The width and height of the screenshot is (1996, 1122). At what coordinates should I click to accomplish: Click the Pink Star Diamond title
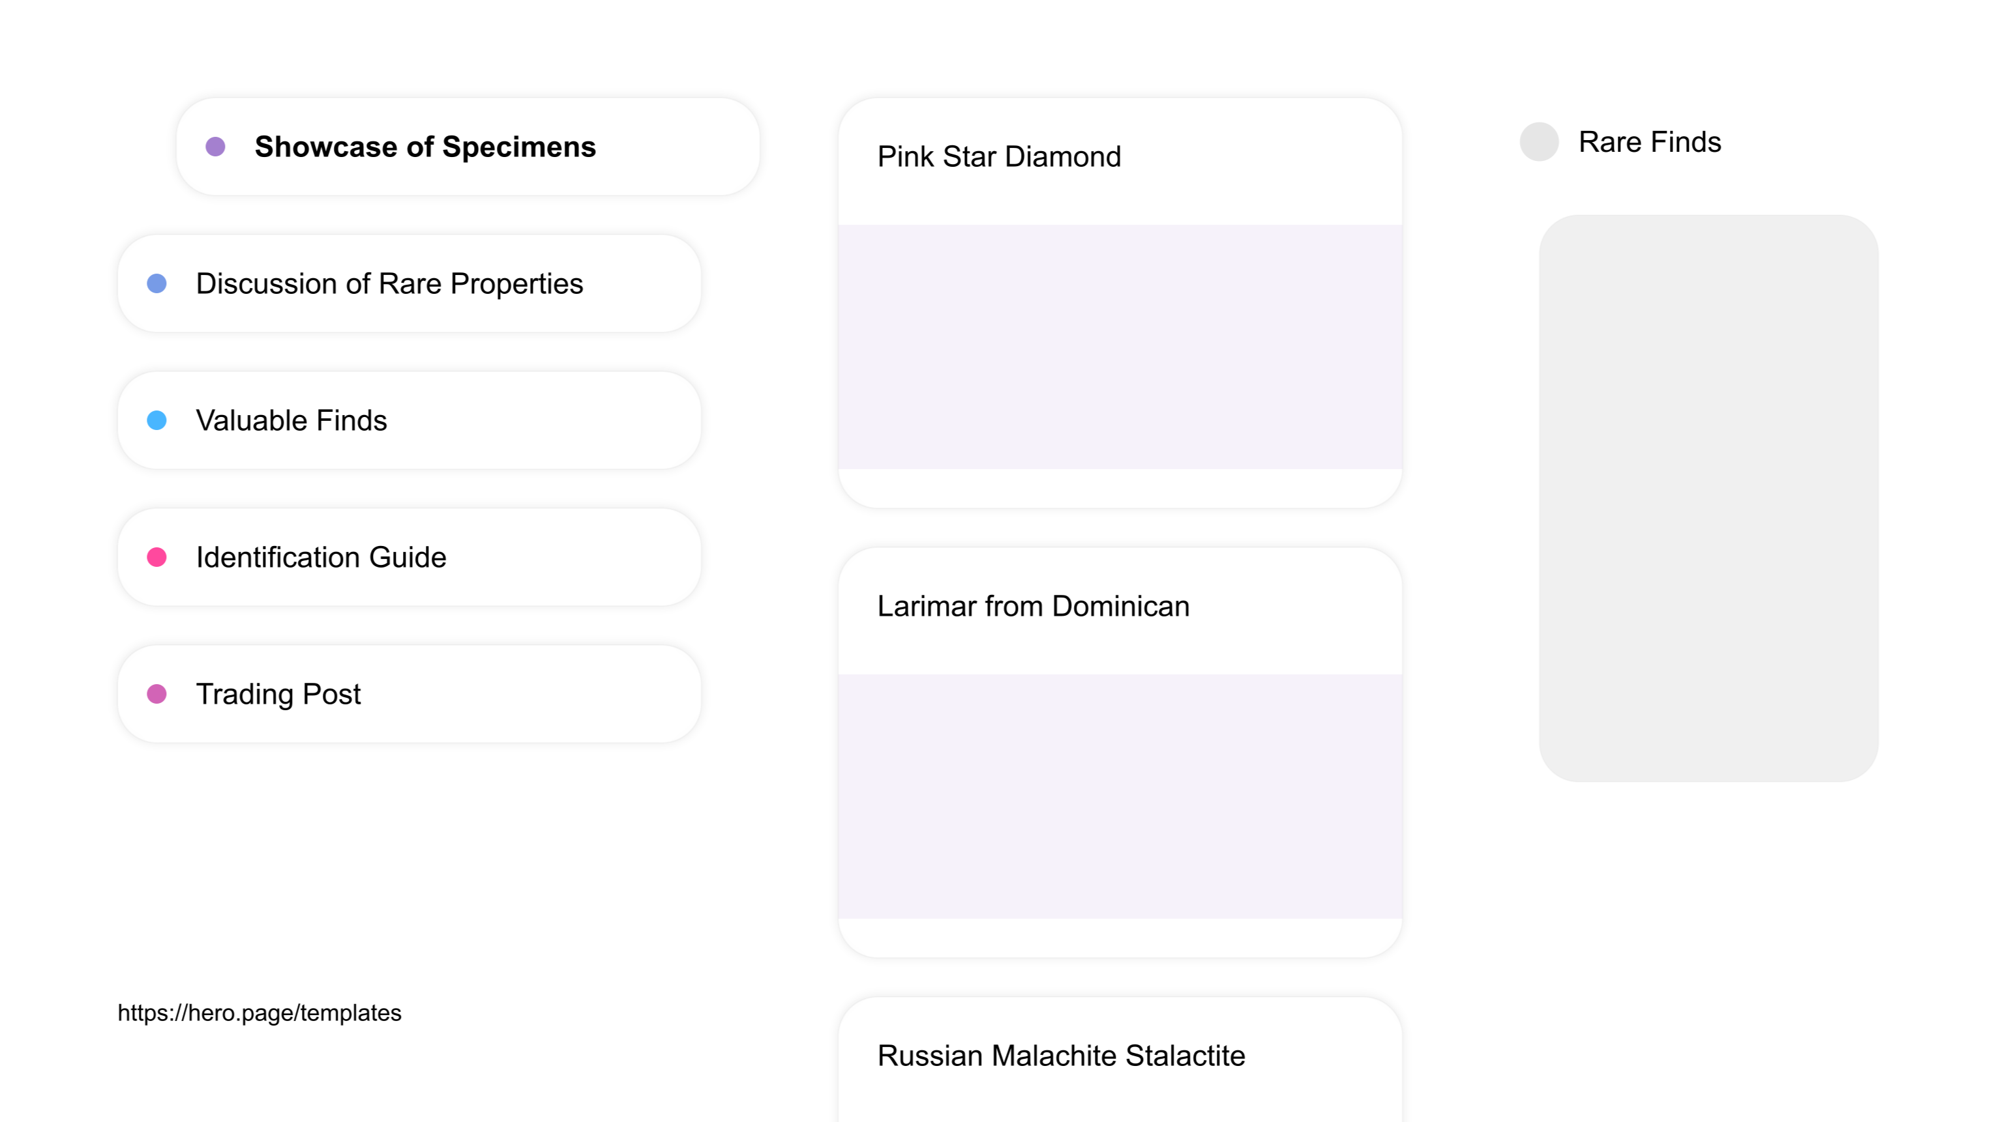(x=999, y=156)
